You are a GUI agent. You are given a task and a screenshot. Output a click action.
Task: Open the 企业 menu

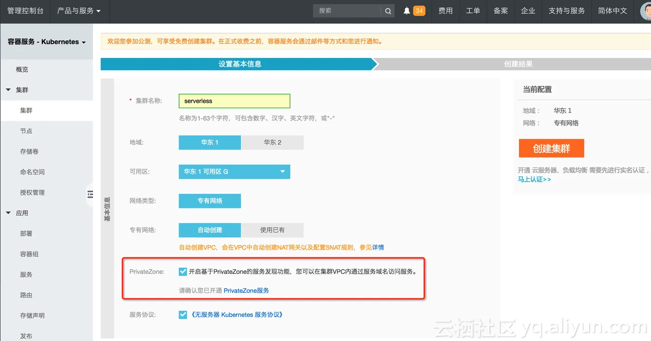pyautogui.click(x=528, y=11)
